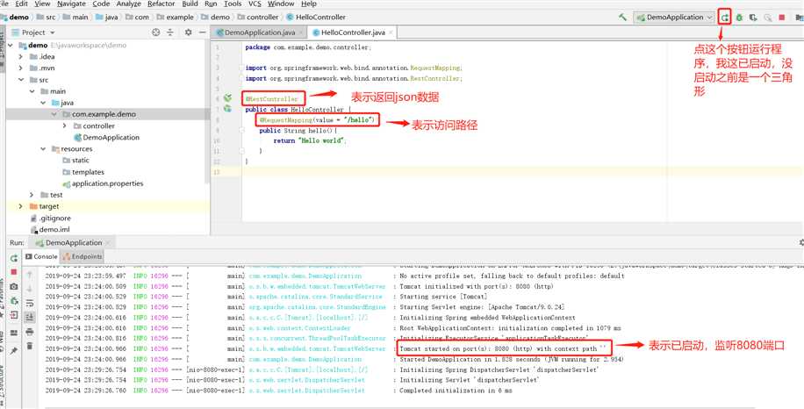
Task: Toggle scroll to end in the console
Action: click(x=30, y=317)
